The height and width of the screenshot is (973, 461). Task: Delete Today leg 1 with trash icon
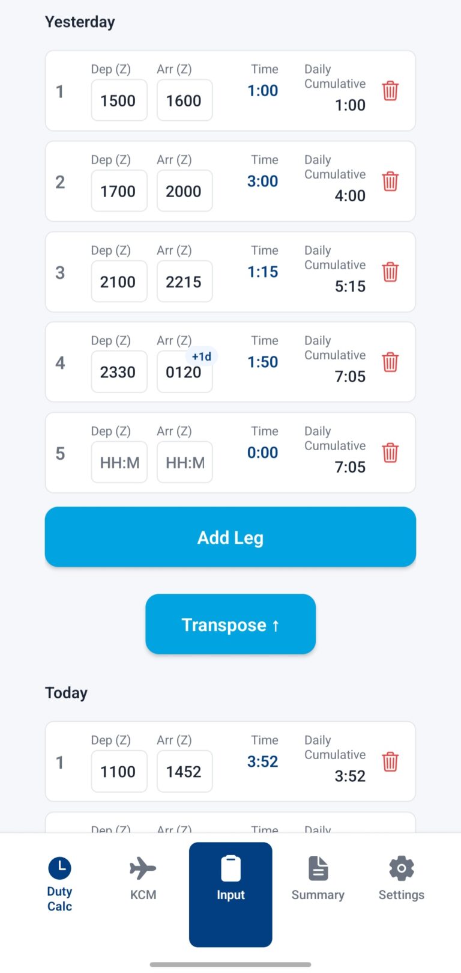click(x=390, y=761)
